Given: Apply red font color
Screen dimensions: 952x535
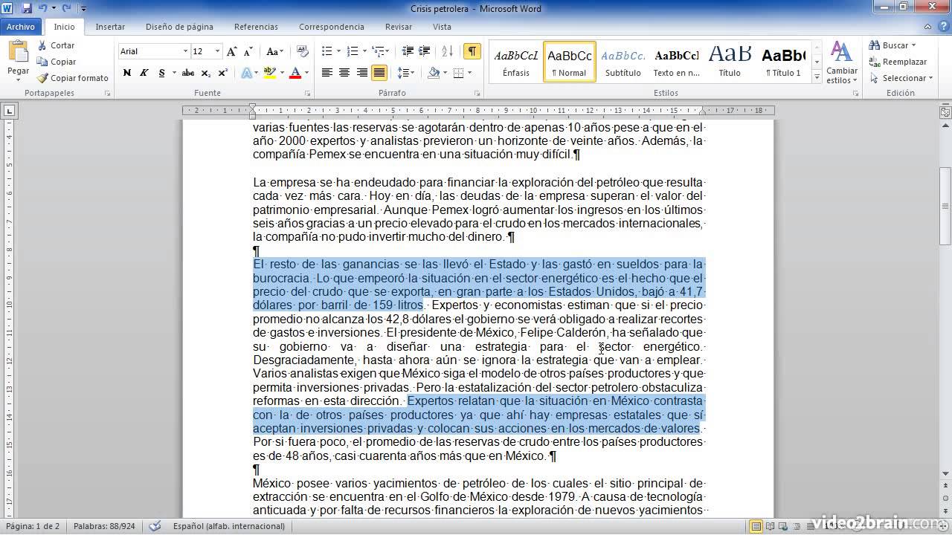Looking at the screenshot, I should click(295, 73).
